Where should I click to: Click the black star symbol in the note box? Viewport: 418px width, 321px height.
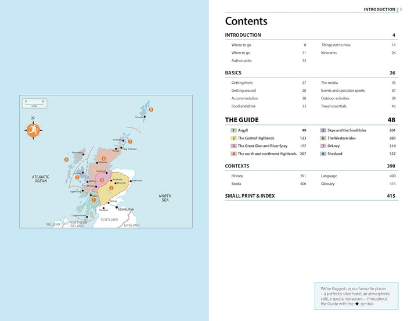click(x=356, y=304)
